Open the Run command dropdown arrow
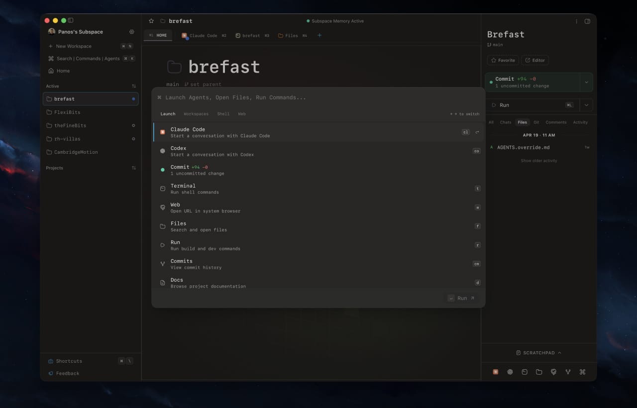Image resolution: width=637 pixels, height=408 pixels. pyautogui.click(x=586, y=104)
